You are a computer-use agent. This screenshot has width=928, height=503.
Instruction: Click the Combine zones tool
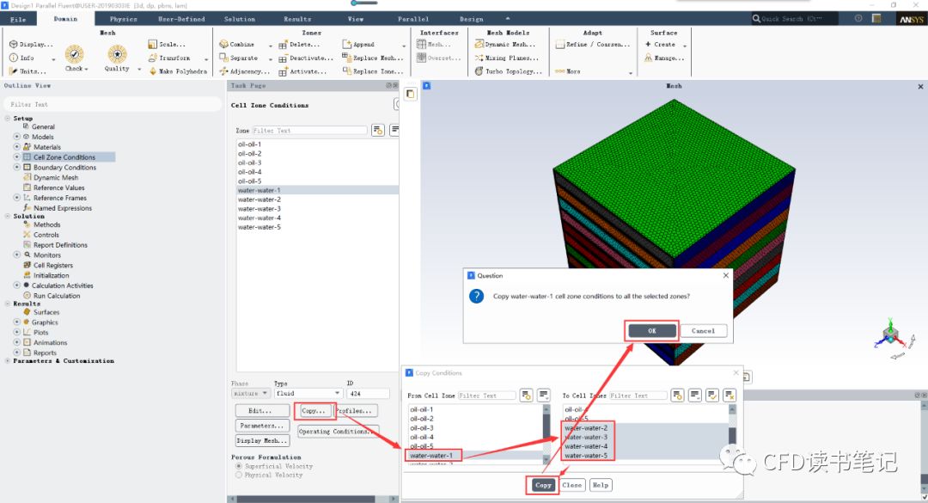[x=237, y=45]
